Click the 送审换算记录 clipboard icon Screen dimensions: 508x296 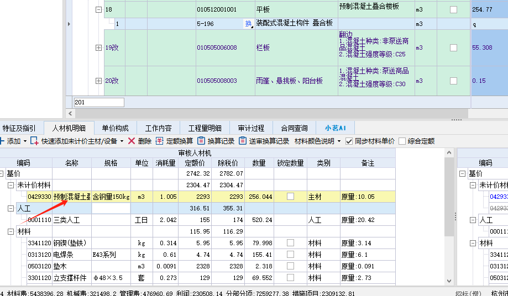(x=243, y=141)
